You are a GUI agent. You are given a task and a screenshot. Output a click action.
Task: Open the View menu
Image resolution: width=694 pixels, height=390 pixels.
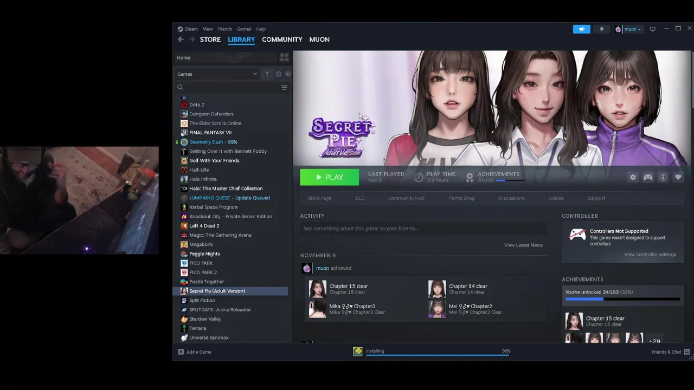[x=208, y=29]
